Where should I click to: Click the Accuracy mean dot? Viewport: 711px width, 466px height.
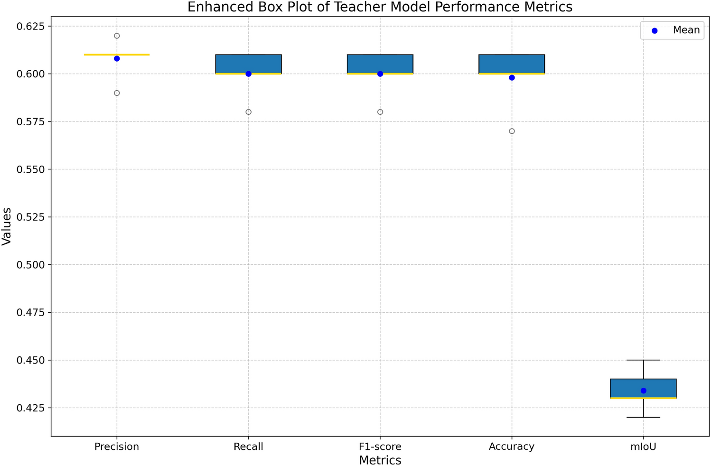tap(512, 77)
